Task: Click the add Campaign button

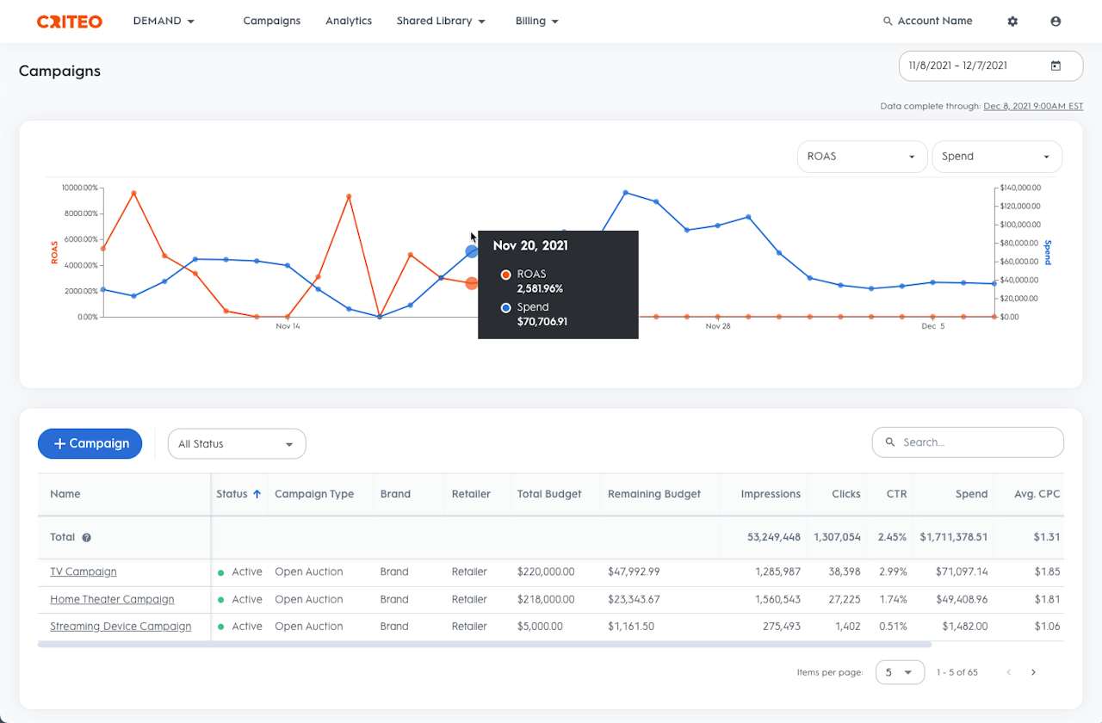Action: pos(90,443)
